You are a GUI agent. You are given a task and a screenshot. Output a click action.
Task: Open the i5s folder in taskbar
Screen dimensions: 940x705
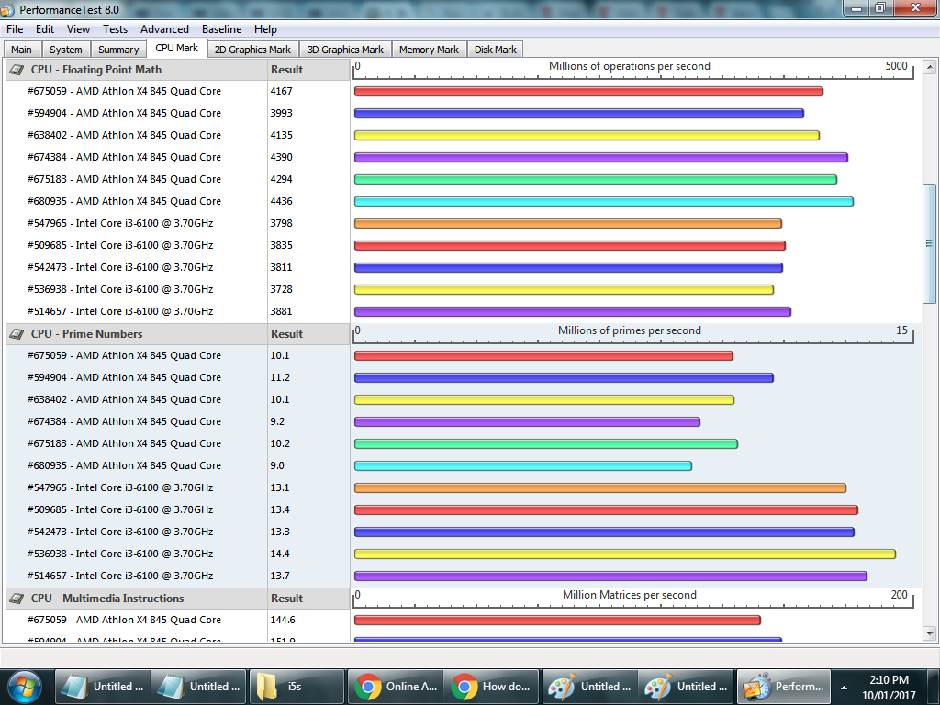pyautogui.click(x=297, y=687)
